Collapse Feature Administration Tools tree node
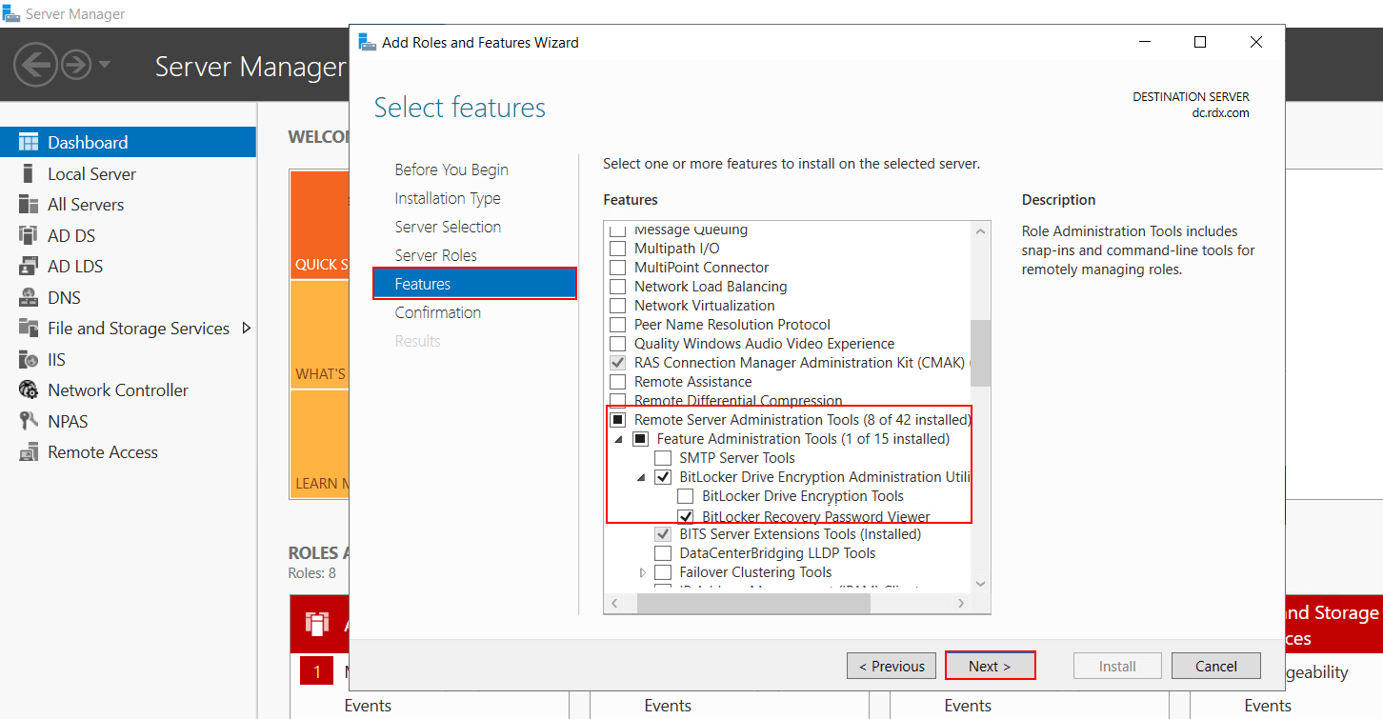Screen dimensions: 1383x719 tap(618, 439)
